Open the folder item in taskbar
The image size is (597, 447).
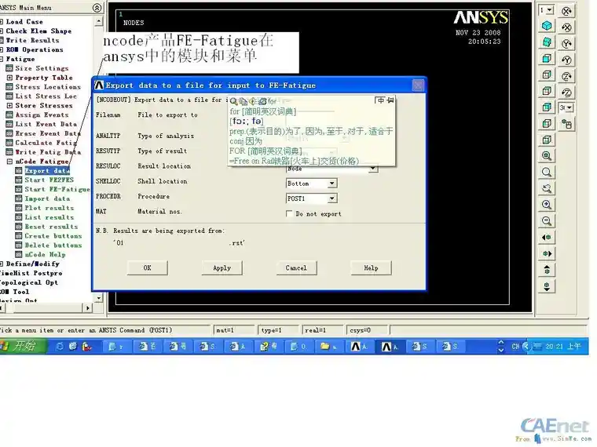[328, 347]
